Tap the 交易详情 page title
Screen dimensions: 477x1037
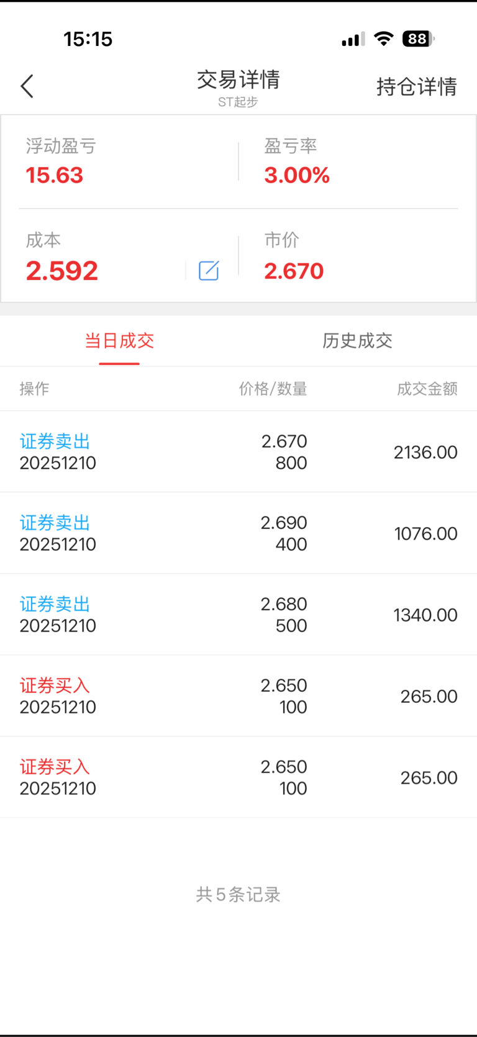point(238,80)
